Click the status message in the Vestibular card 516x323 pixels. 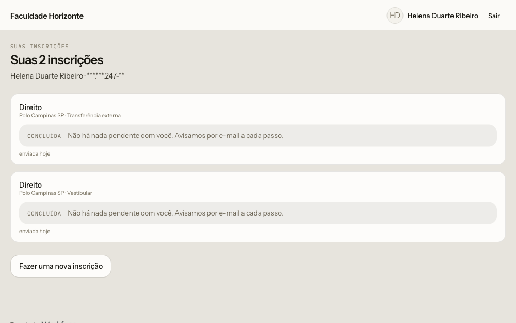point(175,213)
